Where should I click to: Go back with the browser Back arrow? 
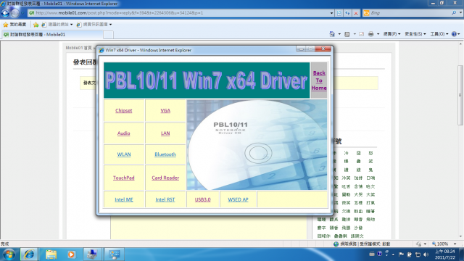coord(5,13)
